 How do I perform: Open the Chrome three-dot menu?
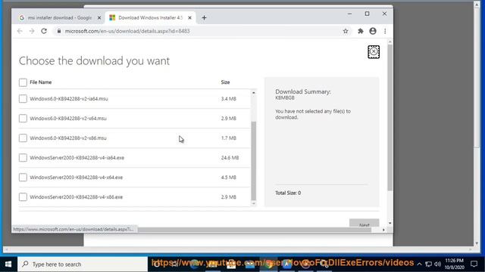click(x=385, y=31)
